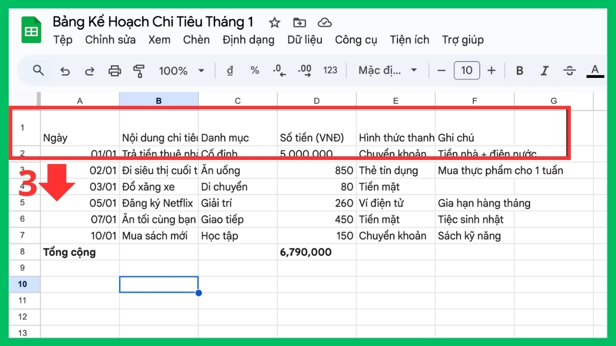Apply currency format with the đ icon

[x=229, y=70]
